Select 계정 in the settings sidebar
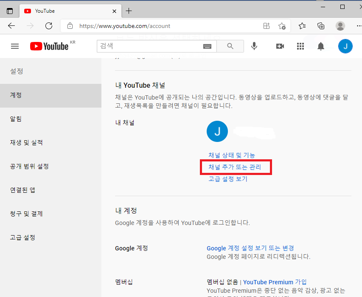This screenshot has width=362, height=297. click(x=51, y=95)
